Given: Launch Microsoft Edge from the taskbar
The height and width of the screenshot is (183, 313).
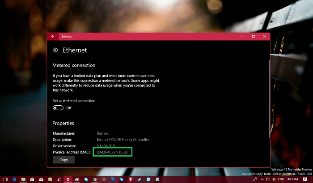Looking at the screenshot, I should [x=14, y=179].
